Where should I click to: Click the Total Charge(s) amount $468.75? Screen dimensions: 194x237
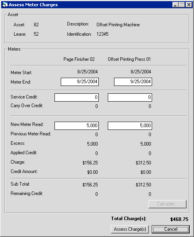click(179, 219)
